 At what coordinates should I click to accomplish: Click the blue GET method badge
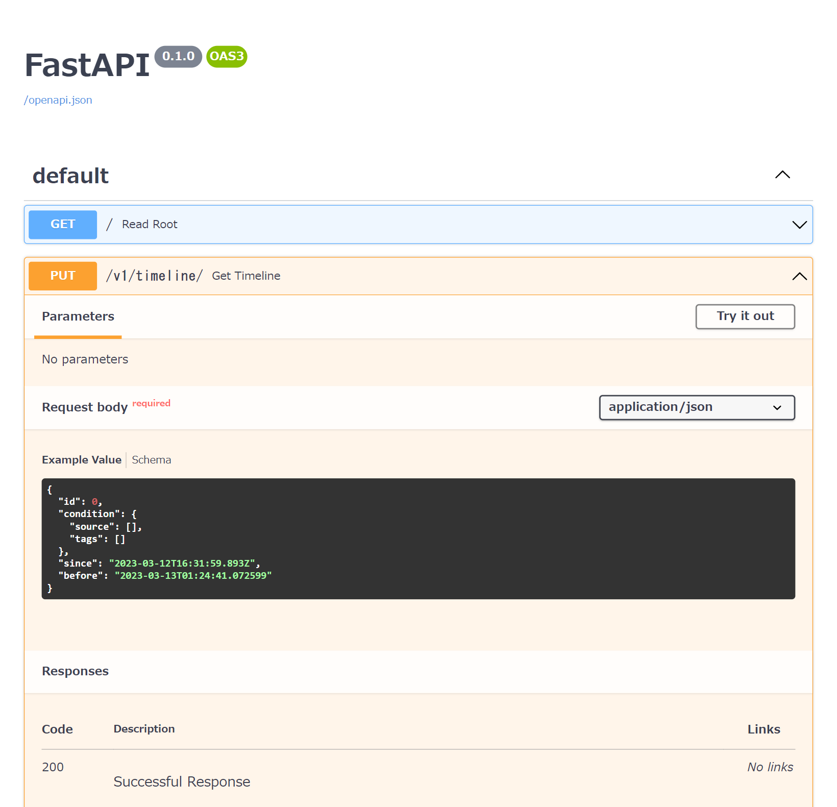63,225
